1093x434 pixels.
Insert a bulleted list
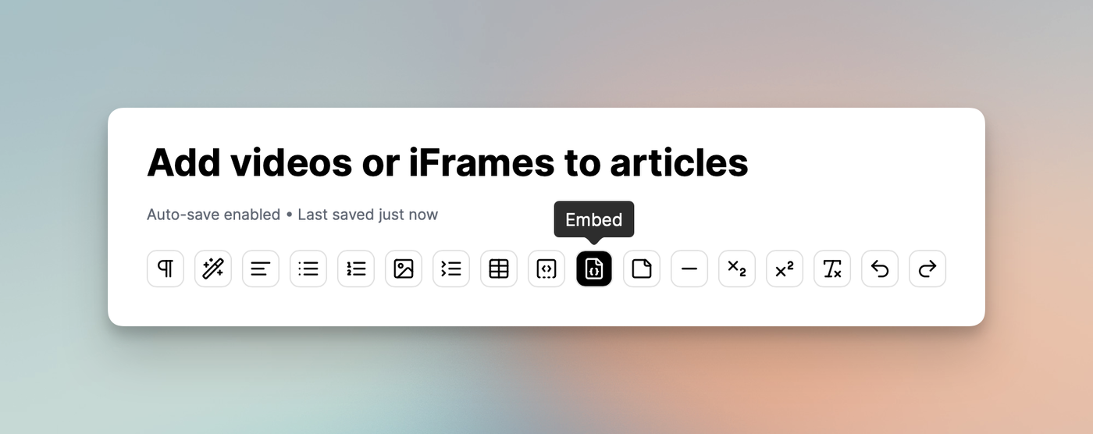point(308,269)
